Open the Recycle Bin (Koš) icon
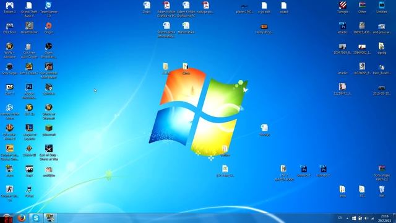Image resolution: width=396 pixels, height=223 pixels. click(x=382, y=191)
